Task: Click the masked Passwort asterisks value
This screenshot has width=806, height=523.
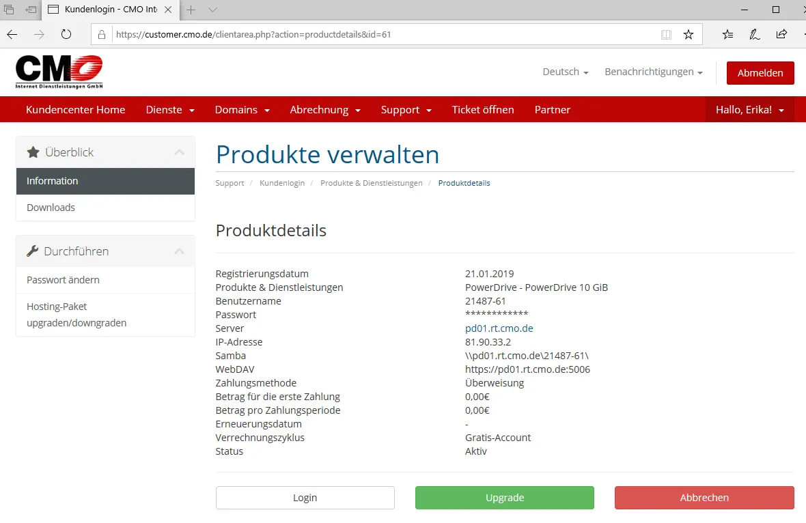Action: (497, 315)
